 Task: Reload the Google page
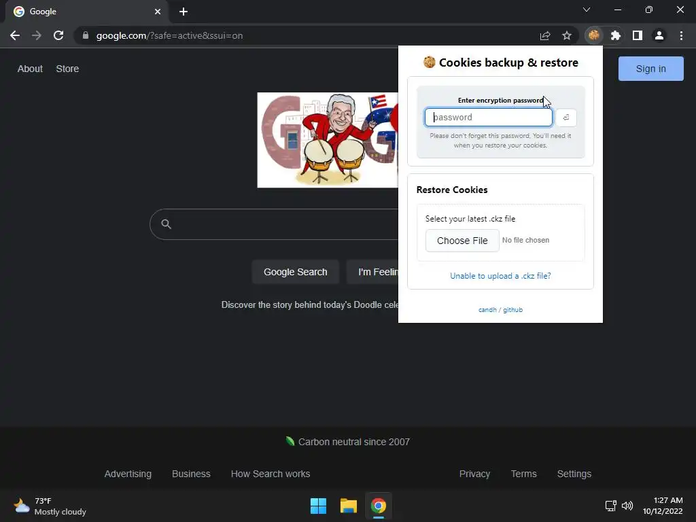click(x=58, y=35)
